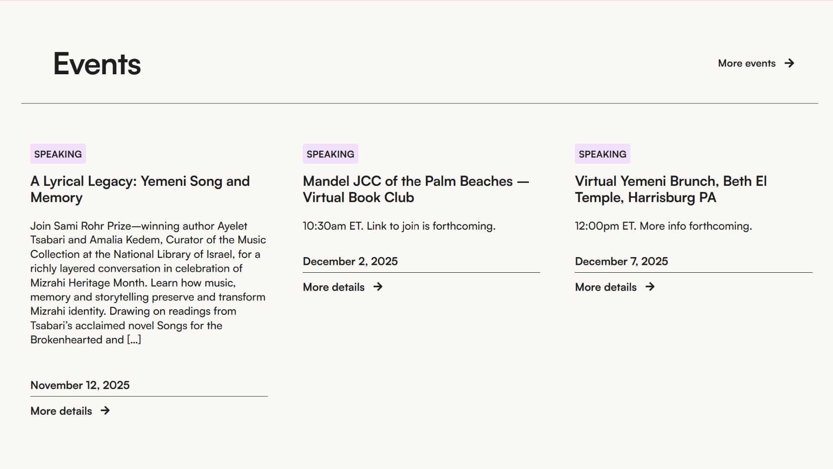Open Virtual Yemeni Brunch, Beth El Temple title
The width and height of the screenshot is (833, 469).
click(x=670, y=189)
